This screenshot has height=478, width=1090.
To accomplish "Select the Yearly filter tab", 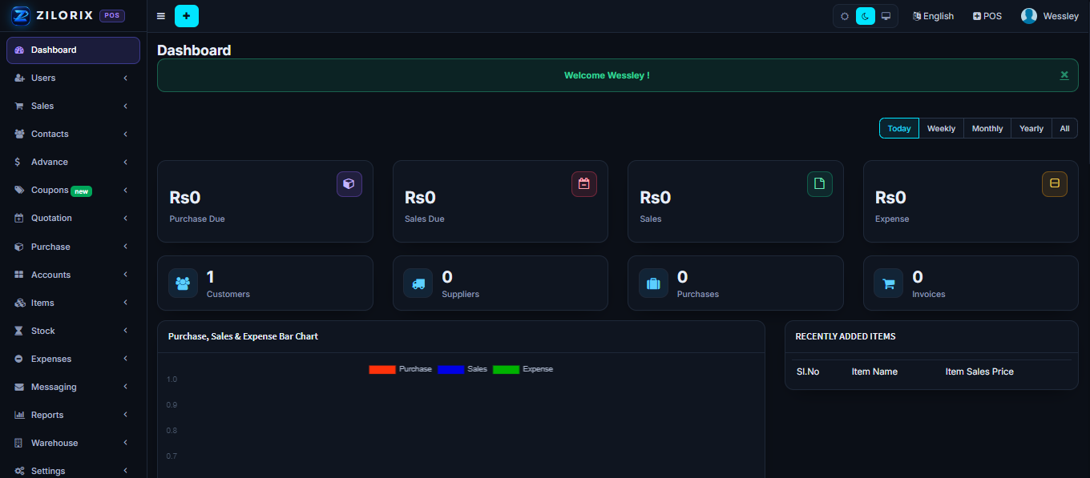I will (1031, 128).
